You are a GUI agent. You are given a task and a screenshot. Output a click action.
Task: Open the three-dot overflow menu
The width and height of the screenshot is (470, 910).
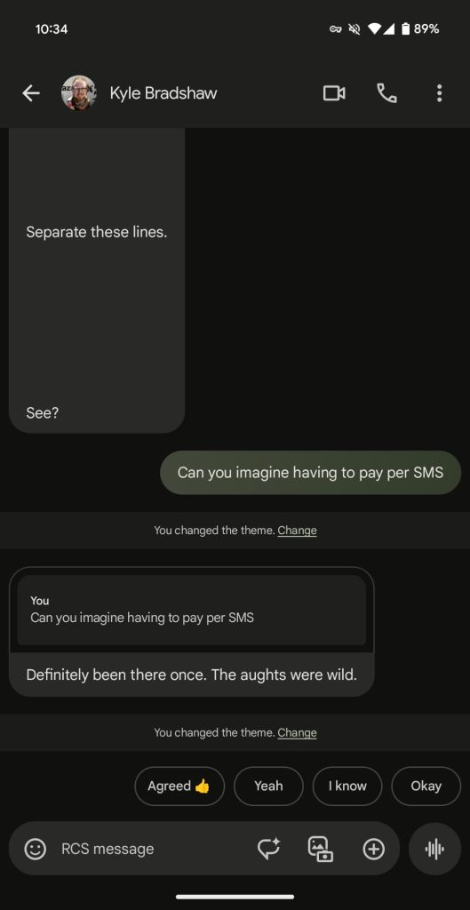tap(439, 92)
